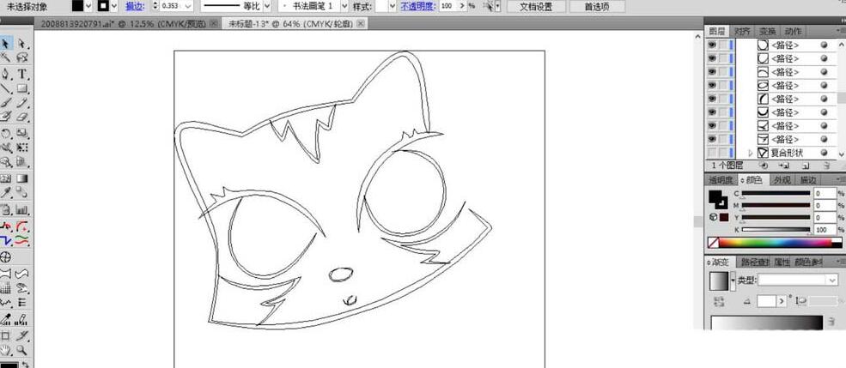Image resolution: width=846 pixels, height=368 pixels.
Task: Select the Pencil tool
Action: 21,102
